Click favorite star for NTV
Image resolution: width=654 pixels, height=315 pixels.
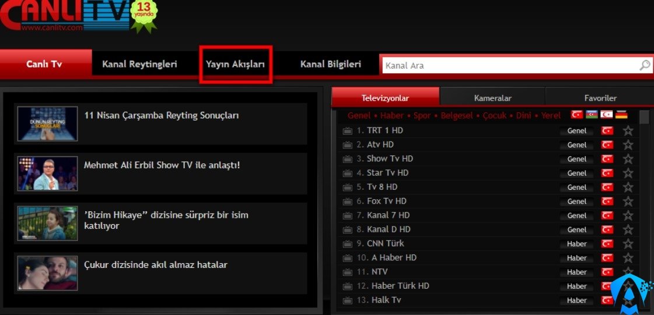[x=628, y=272]
